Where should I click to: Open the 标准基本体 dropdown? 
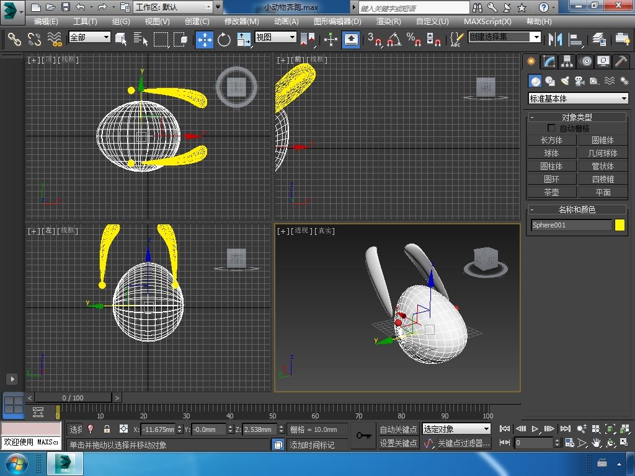click(x=578, y=99)
